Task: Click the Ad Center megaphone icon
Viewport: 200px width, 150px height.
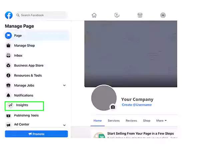Action: (x=8, y=125)
